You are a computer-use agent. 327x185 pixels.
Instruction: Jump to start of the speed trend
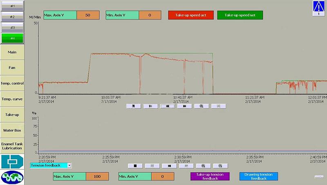[x=151, y=106]
